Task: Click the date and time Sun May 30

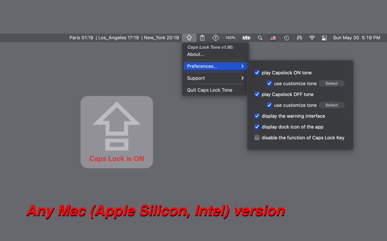Action: coord(357,38)
